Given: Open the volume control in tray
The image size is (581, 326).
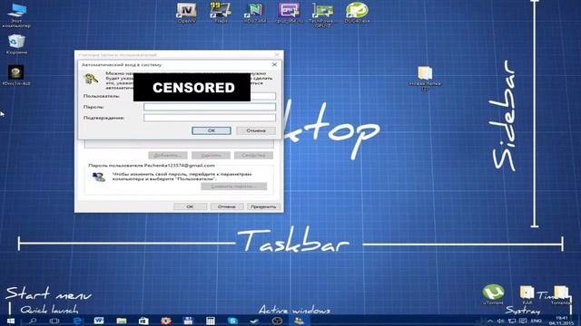Looking at the screenshot, I should point(500,321).
